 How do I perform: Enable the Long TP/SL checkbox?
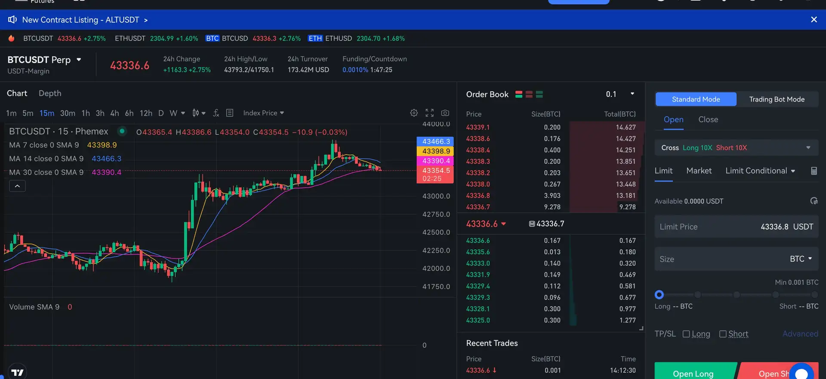[x=686, y=334]
